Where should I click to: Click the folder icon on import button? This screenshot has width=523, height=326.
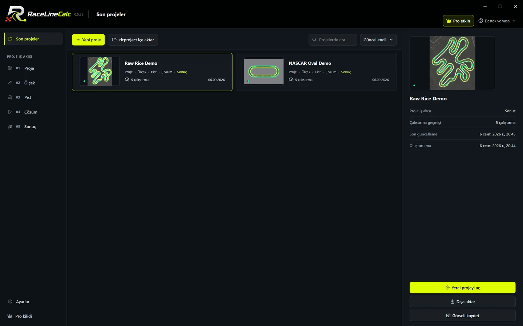tap(114, 40)
